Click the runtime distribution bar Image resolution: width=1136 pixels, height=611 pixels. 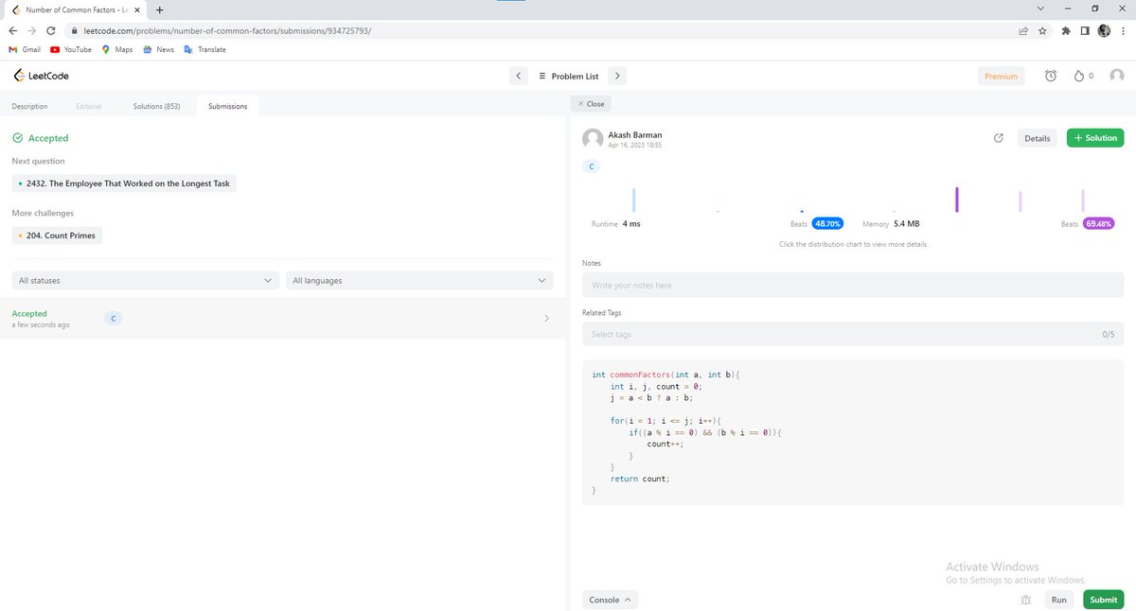point(633,200)
